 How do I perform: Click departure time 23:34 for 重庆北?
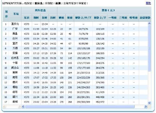[45, 24]
